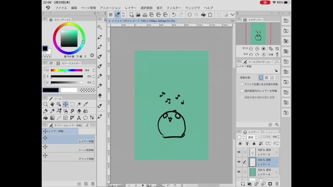This screenshot has width=333, height=187.
Task: Click the Hue value 164 stepper
Action: [x=94, y=70]
